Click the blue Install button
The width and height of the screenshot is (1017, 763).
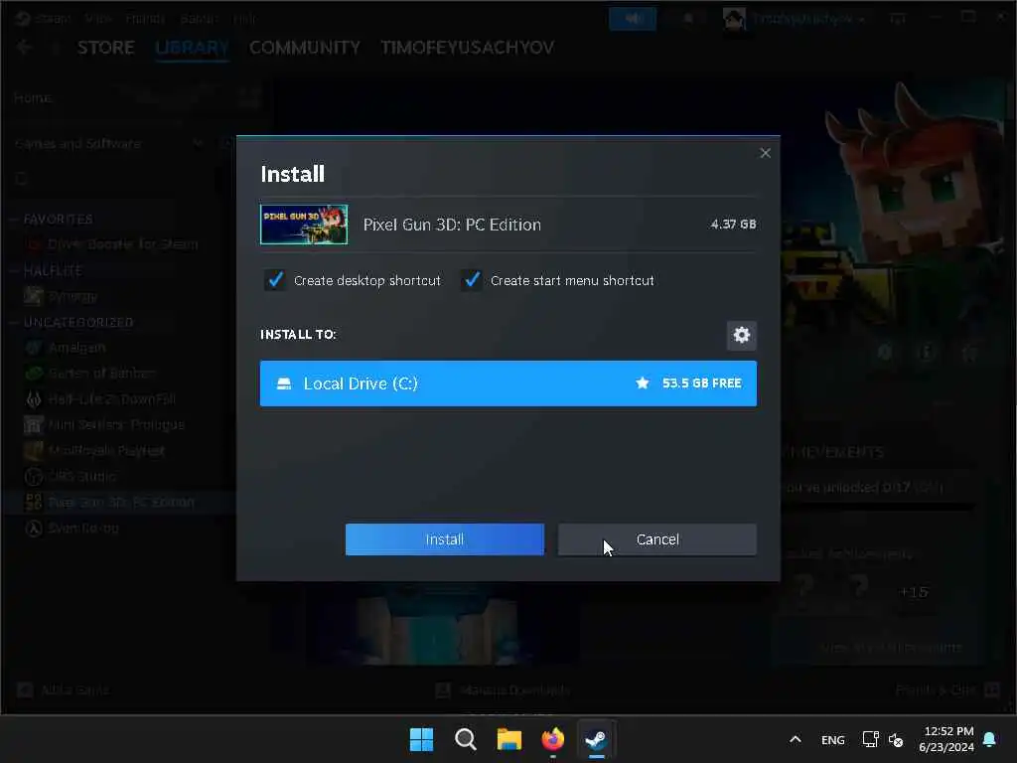444,539
